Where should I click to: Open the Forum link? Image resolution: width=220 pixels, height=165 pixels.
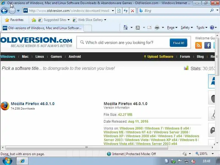pos(185,57)
